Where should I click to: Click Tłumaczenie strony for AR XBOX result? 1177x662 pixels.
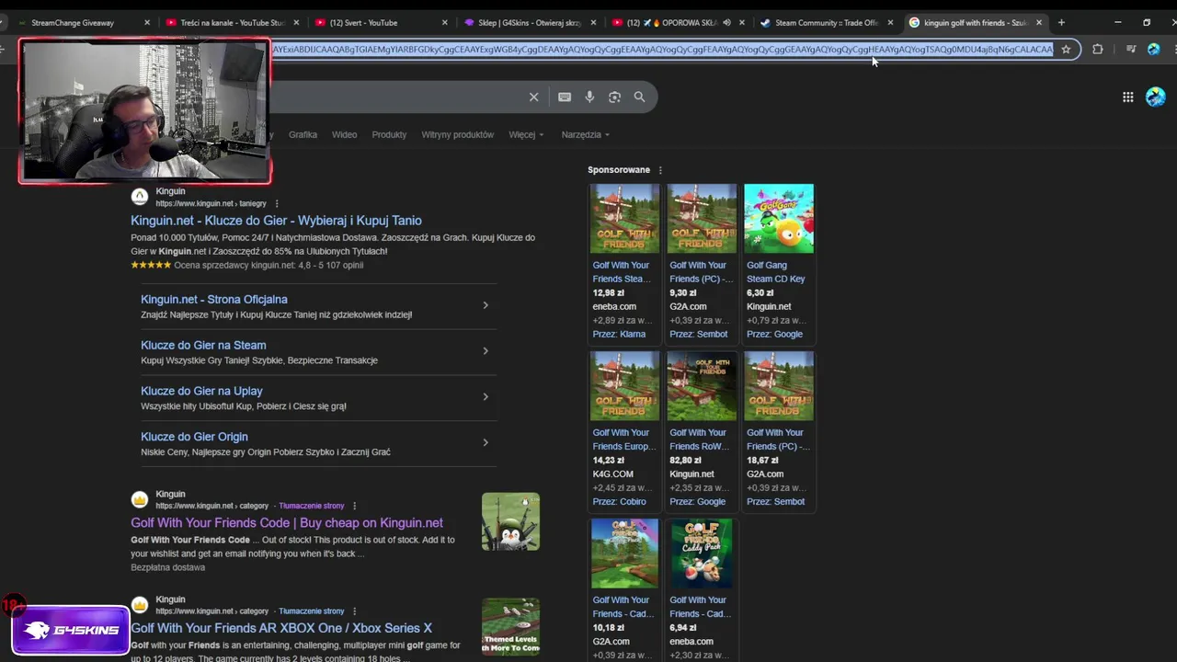click(311, 611)
